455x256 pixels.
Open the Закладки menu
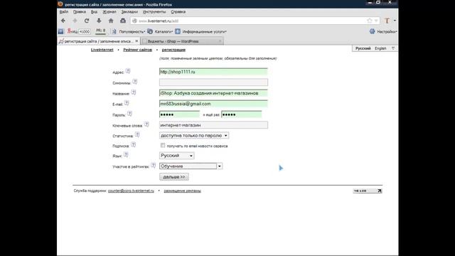coord(129,12)
